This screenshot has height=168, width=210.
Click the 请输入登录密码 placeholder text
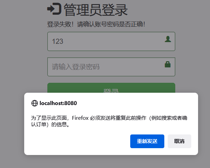[x=76, y=67]
